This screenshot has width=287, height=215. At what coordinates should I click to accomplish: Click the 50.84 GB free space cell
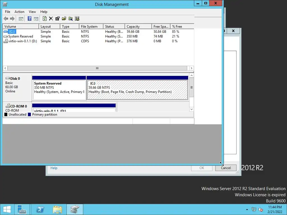(160, 32)
